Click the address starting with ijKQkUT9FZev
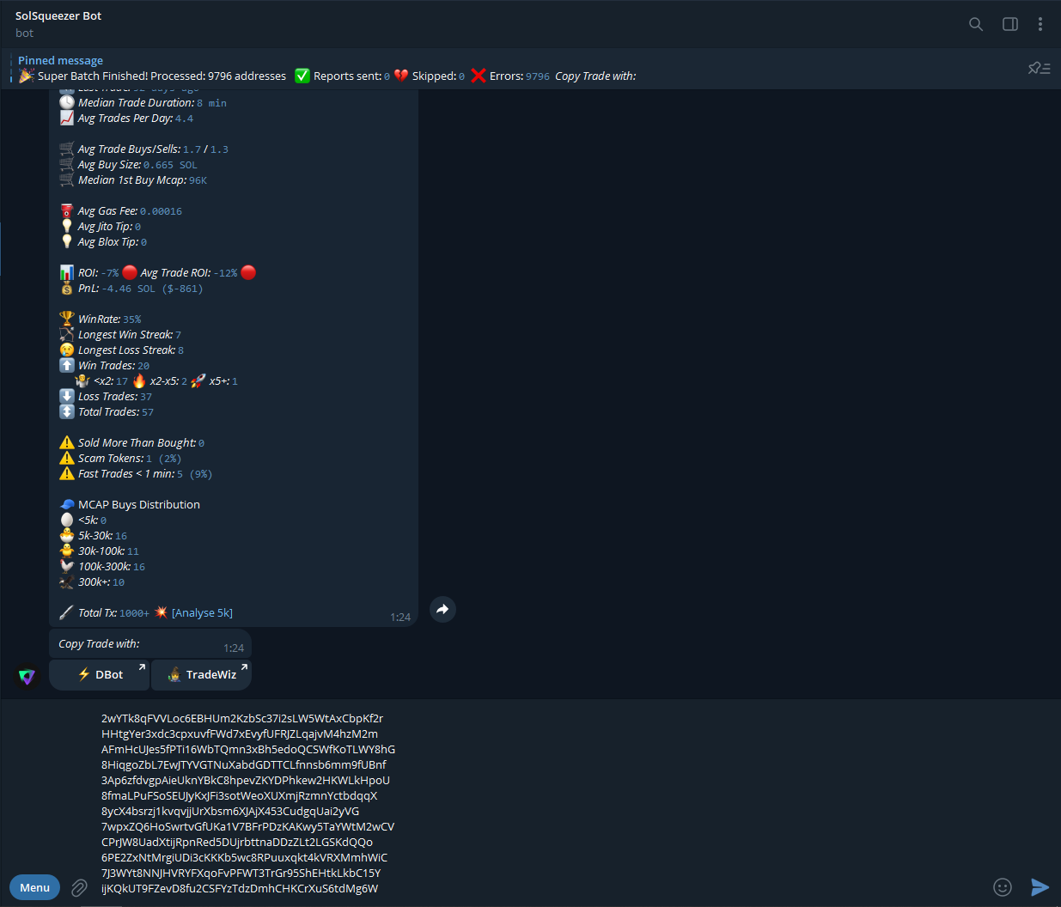This screenshot has height=907, width=1061. click(240, 888)
